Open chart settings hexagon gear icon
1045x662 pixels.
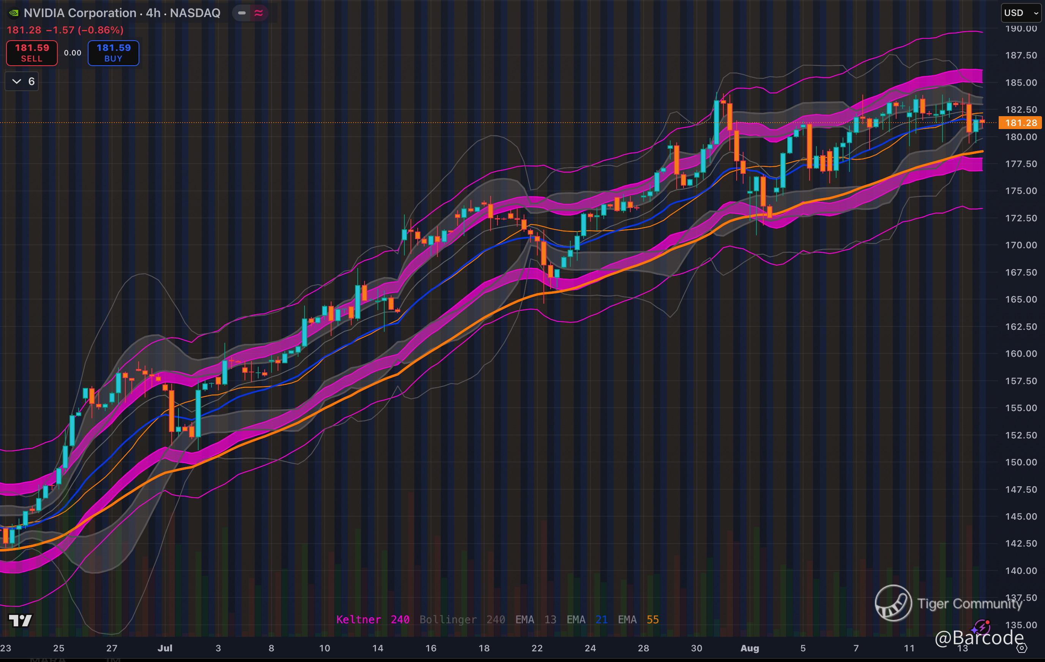(1022, 648)
